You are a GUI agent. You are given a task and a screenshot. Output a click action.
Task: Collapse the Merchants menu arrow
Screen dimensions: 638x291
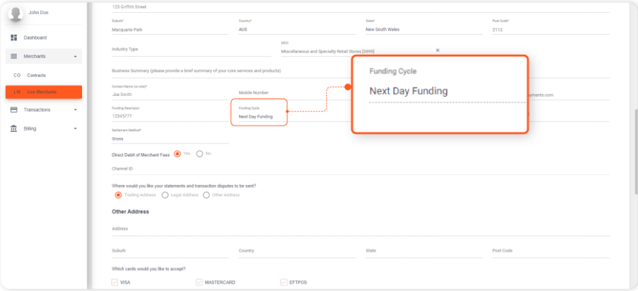click(x=76, y=57)
